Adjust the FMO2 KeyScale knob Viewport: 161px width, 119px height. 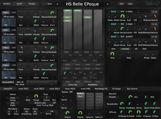pyautogui.click(x=52, y=13)
